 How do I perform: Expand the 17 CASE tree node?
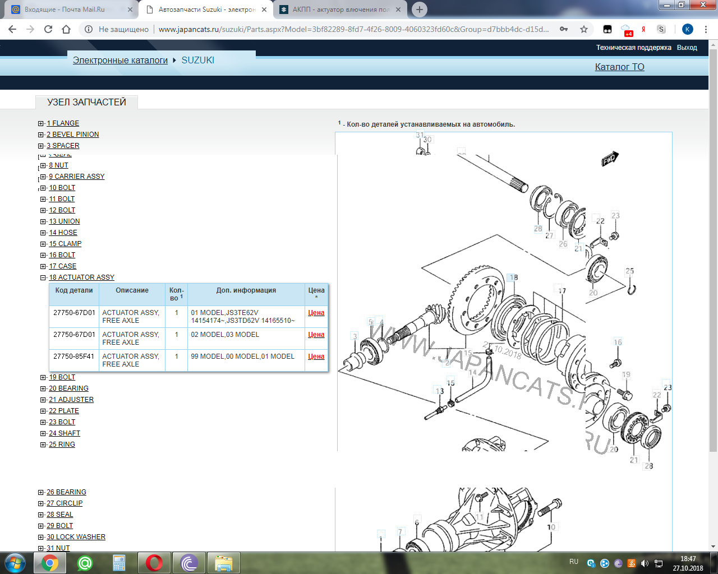tap(43, 266)
